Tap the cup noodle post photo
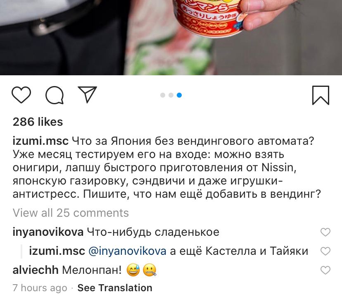Viewport: 342px width, 297px height. [x=171, y=37]
